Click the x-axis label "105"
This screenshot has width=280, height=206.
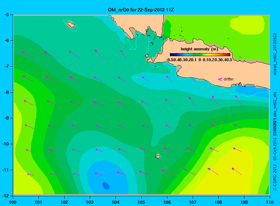coord(141,202)
